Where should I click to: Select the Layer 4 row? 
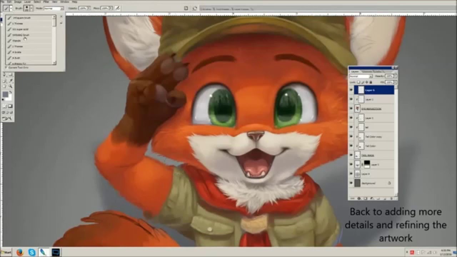click(x=374, y=173)
